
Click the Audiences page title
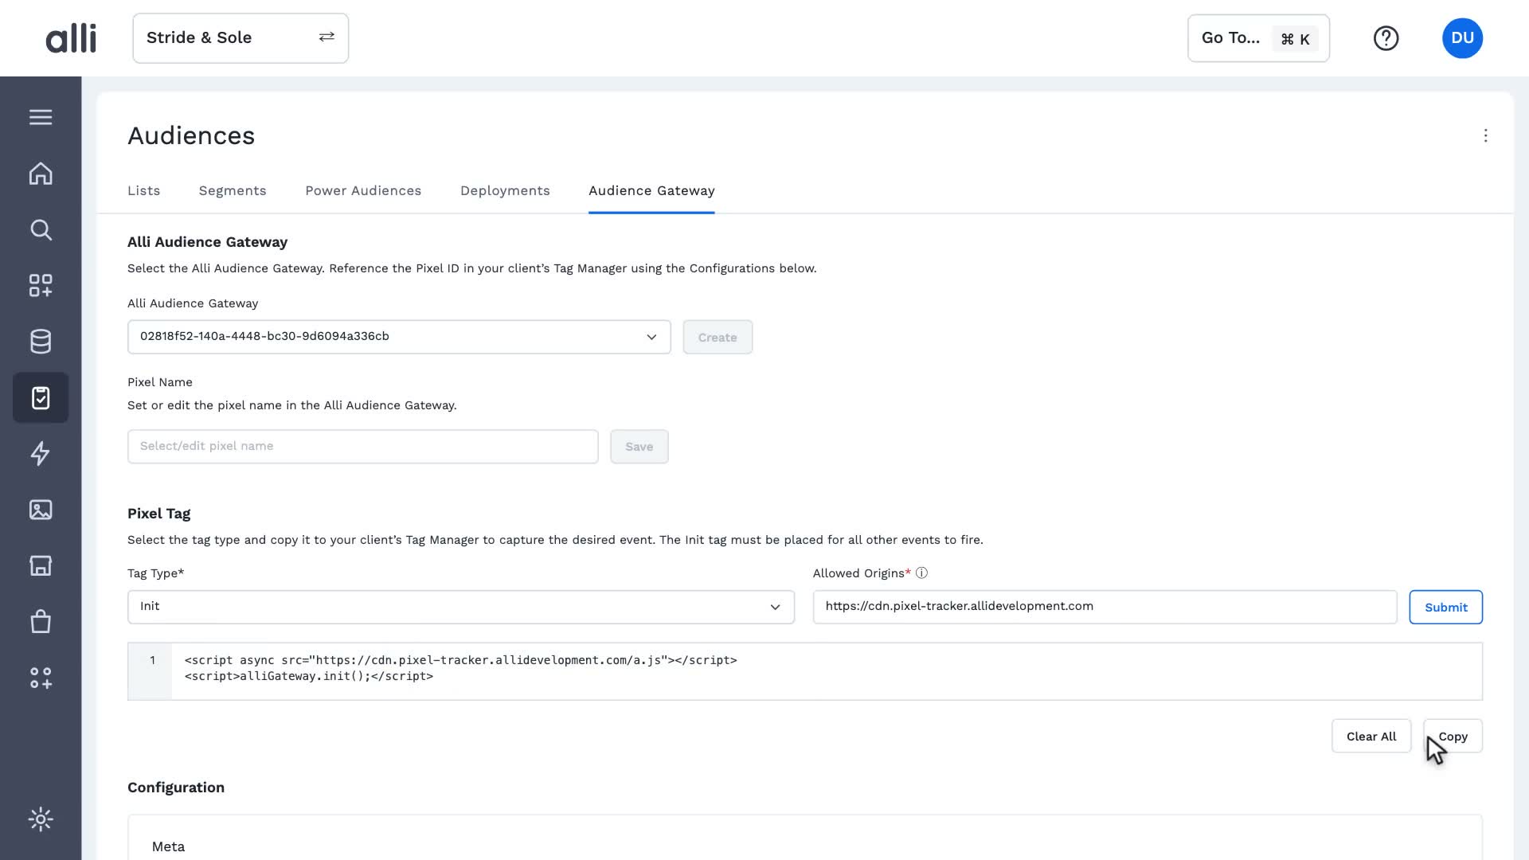click(191, 136)
